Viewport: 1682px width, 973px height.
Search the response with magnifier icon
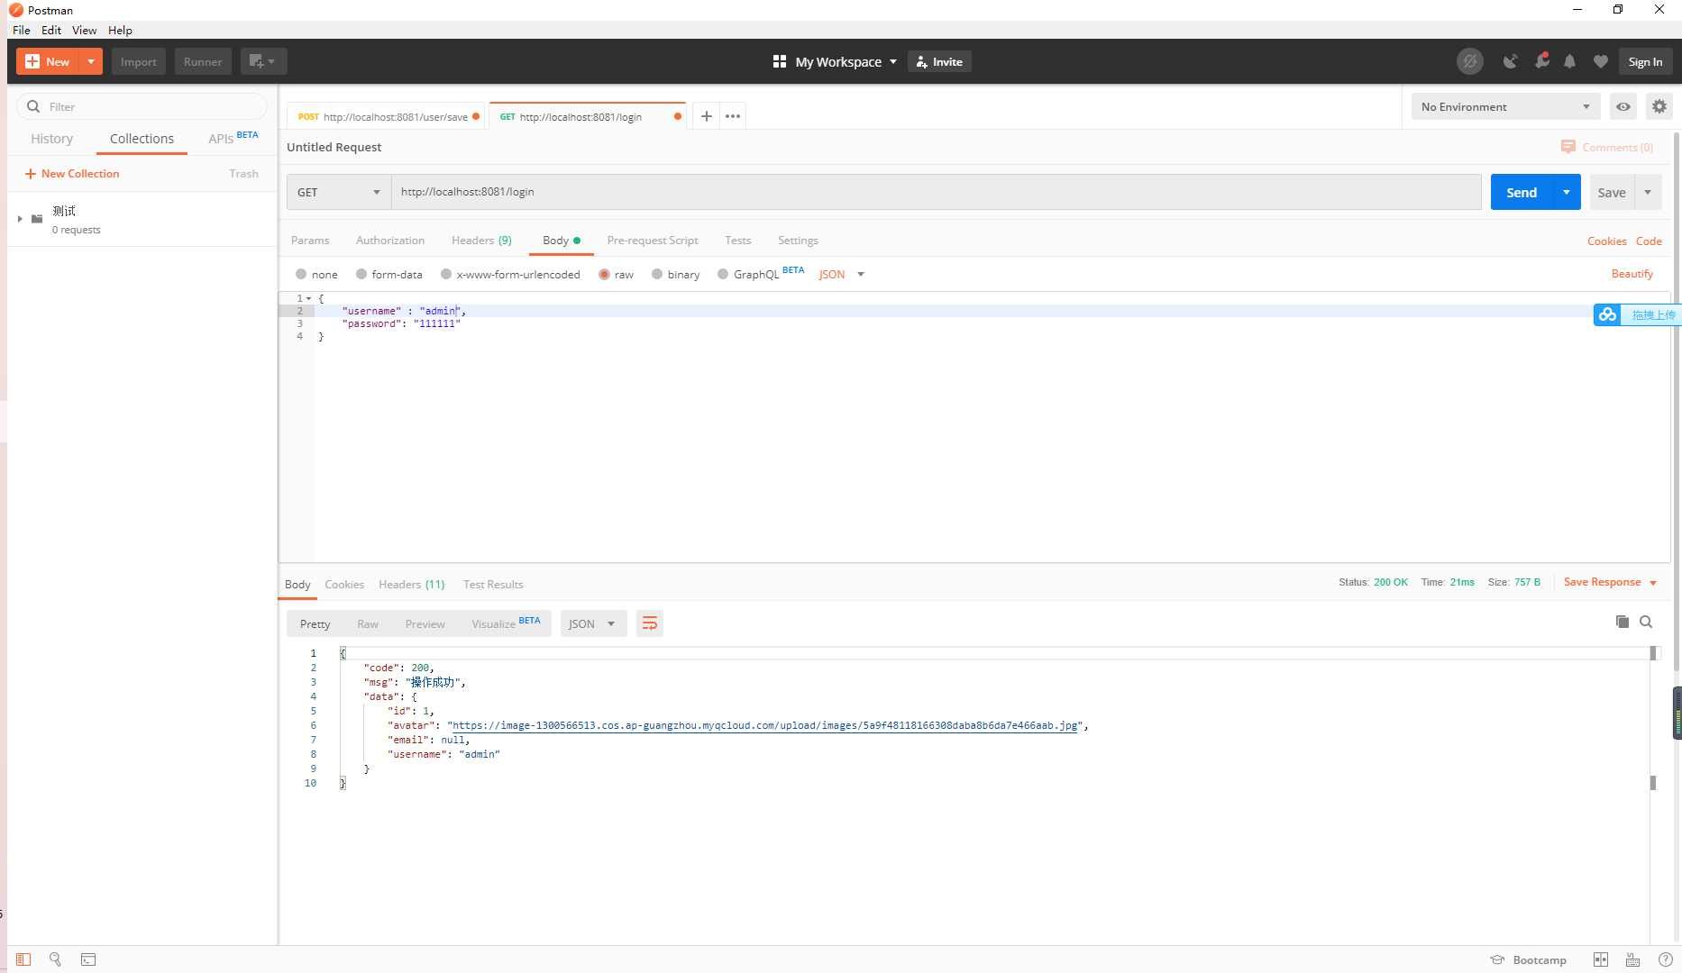click(x=1646, y=622)
